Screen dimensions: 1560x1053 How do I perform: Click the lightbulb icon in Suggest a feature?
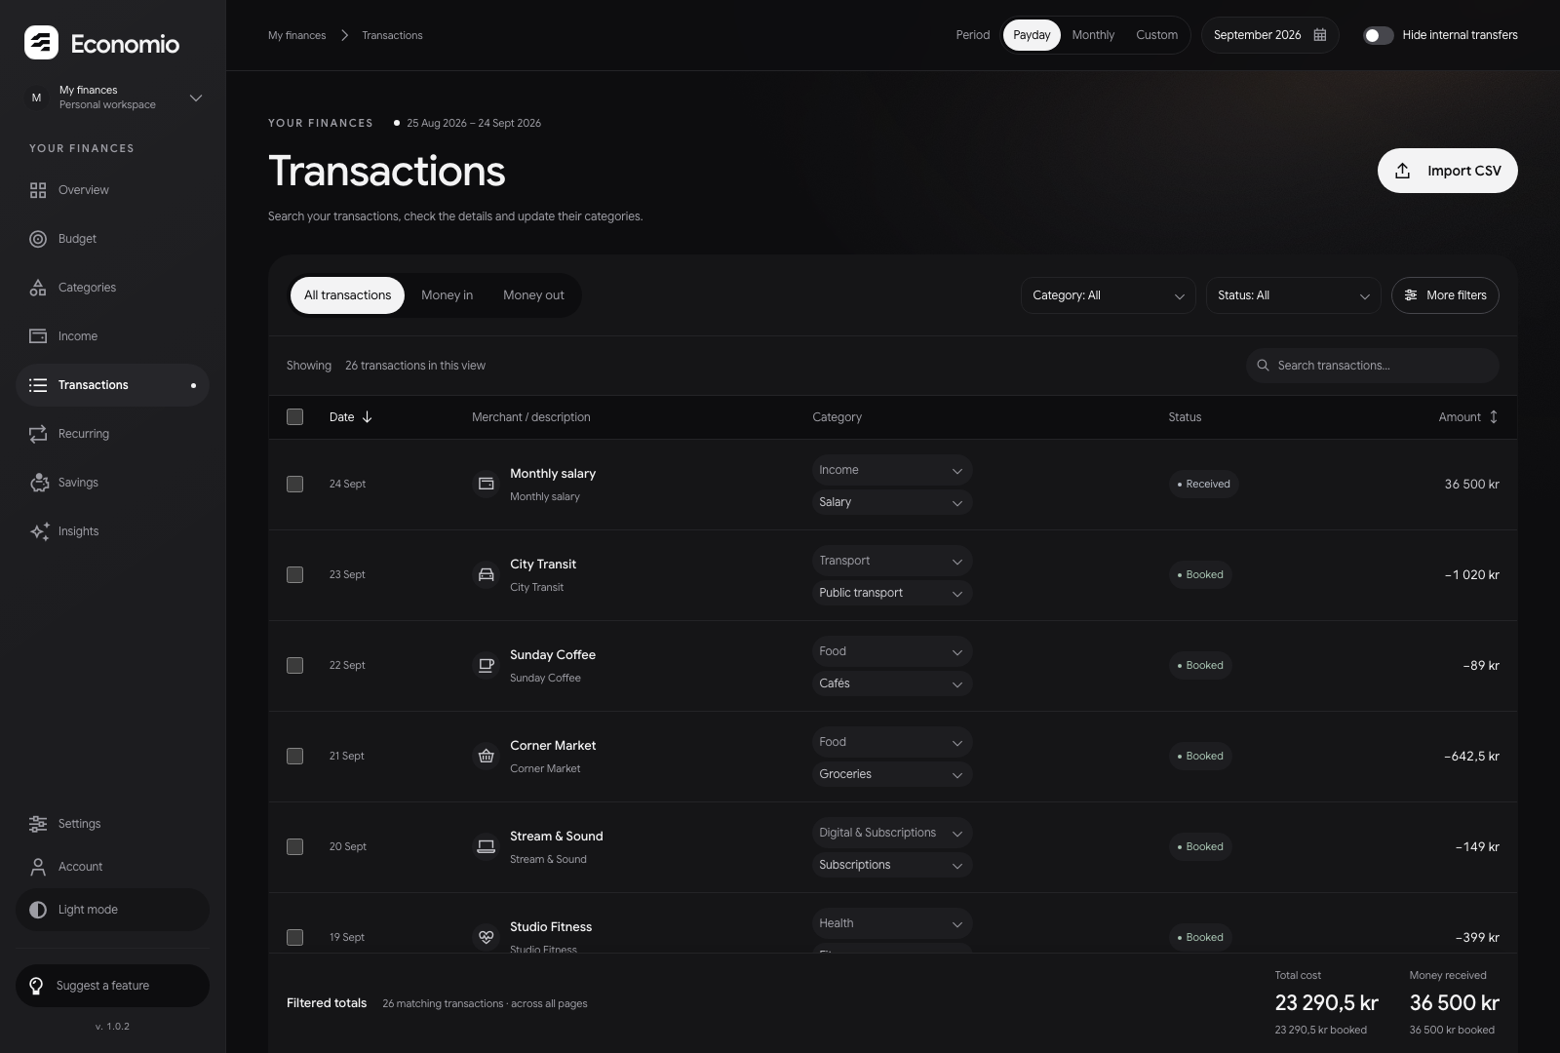pos(36,986)
